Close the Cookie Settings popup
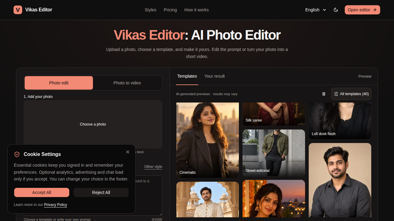394x221 pixels. [x=128, y=152]
